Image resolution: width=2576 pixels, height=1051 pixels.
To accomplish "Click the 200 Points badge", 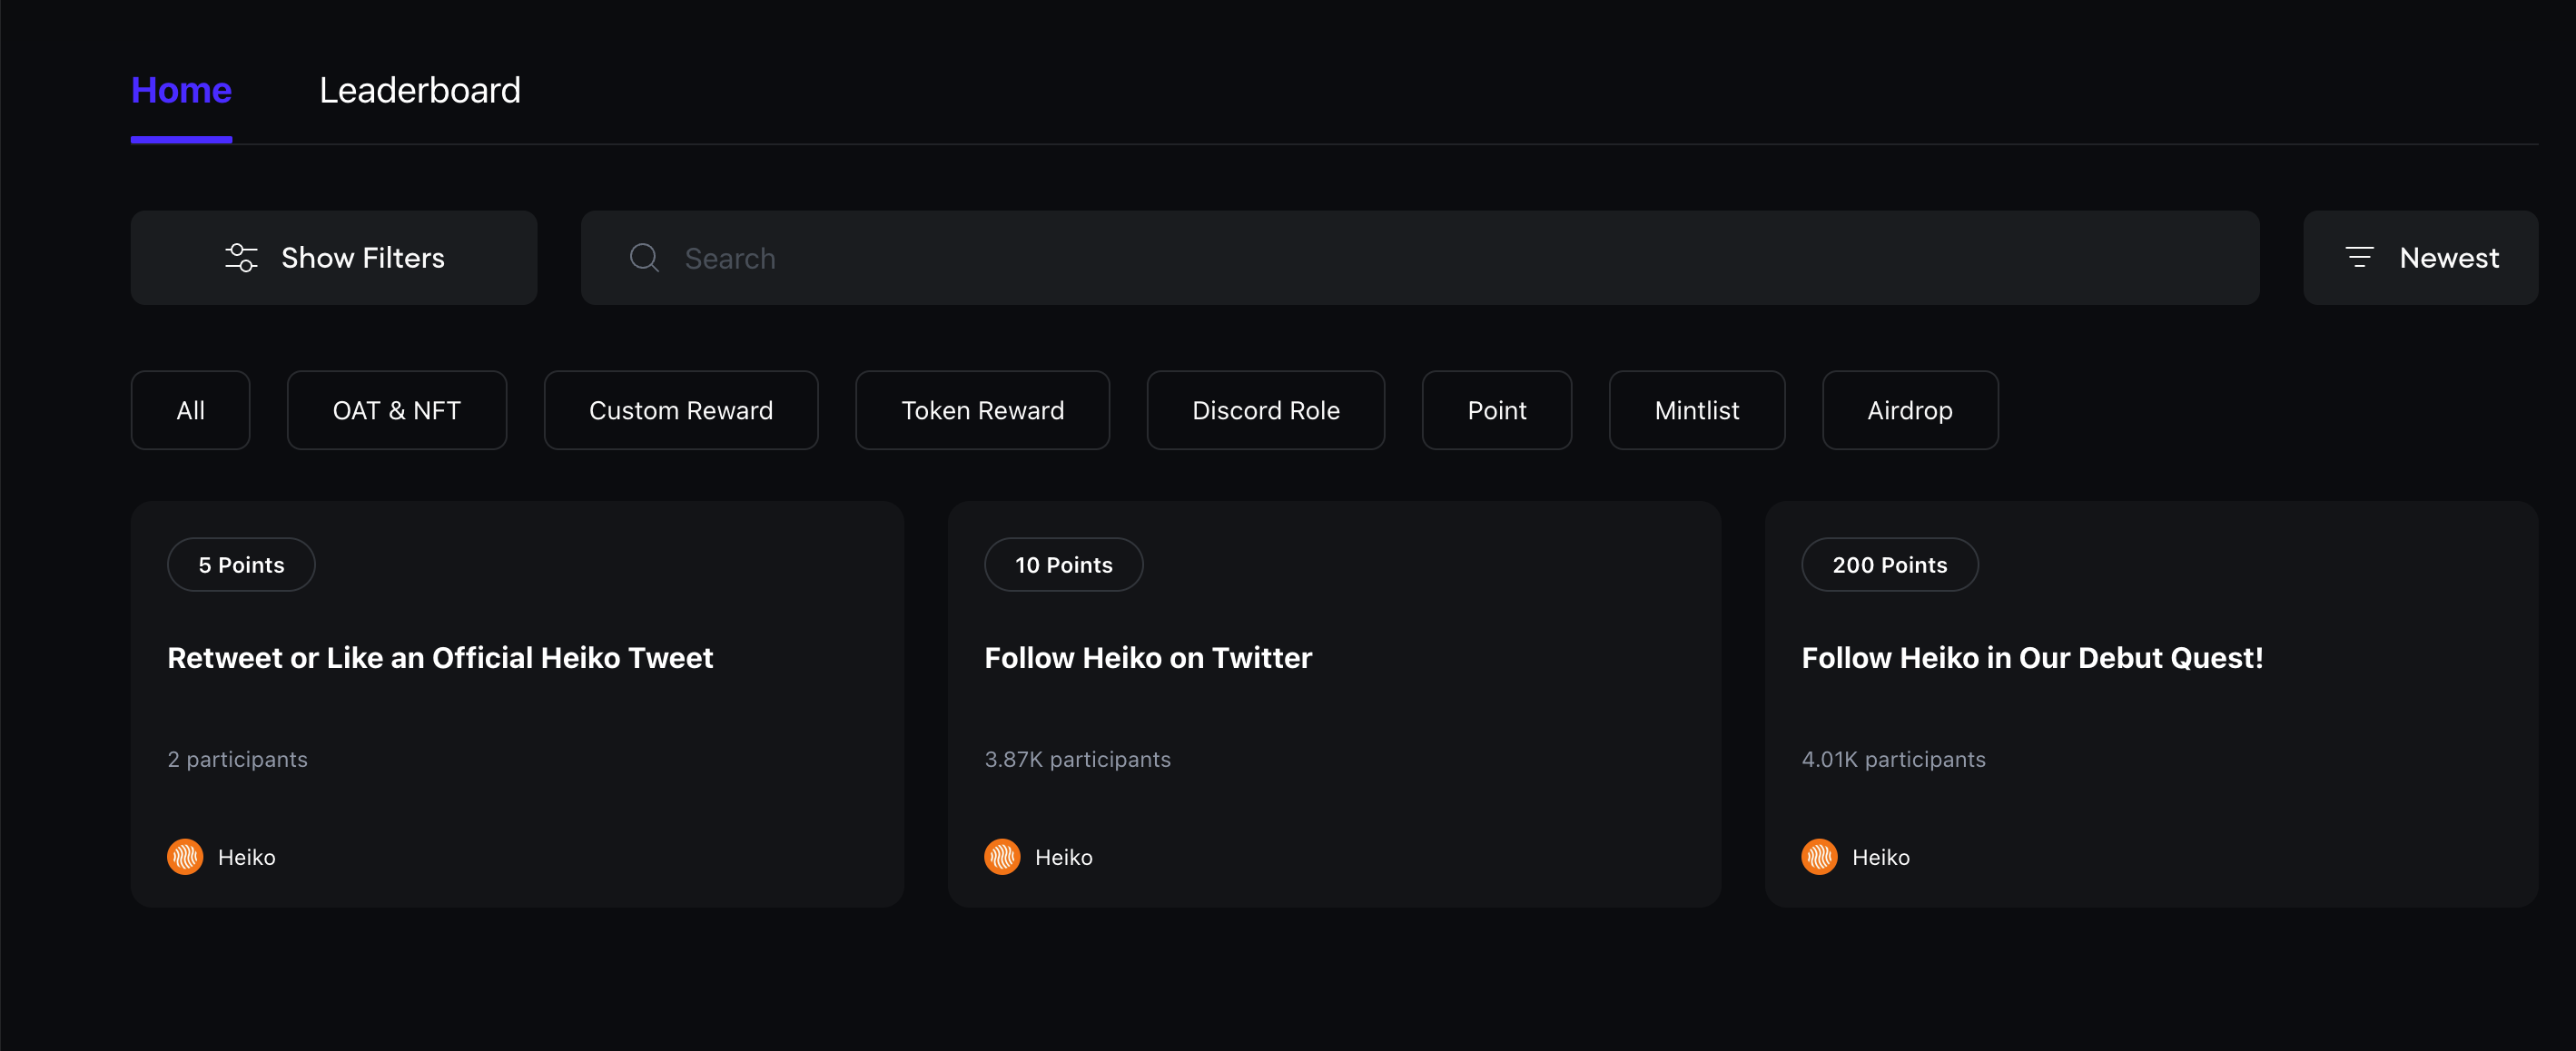I will (x=1889, y=565).
